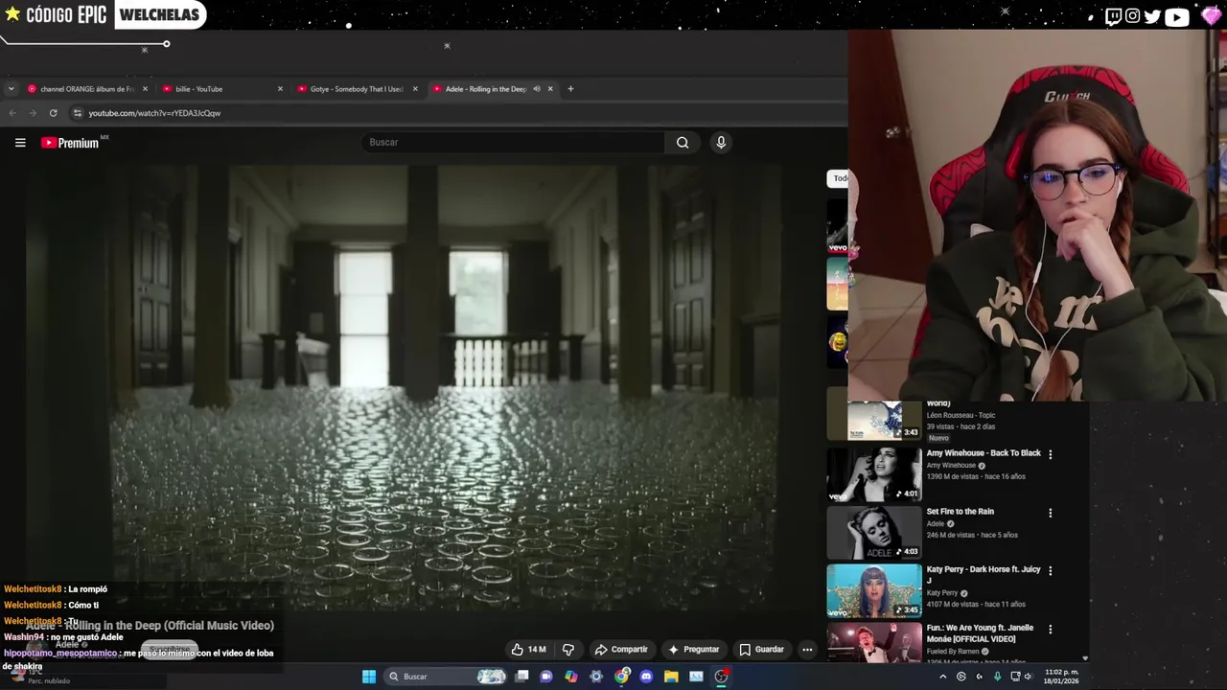Open the Copilot icon on the taskbar
This screenshot has width=1227, height=690.
click(x=571, y=677)
